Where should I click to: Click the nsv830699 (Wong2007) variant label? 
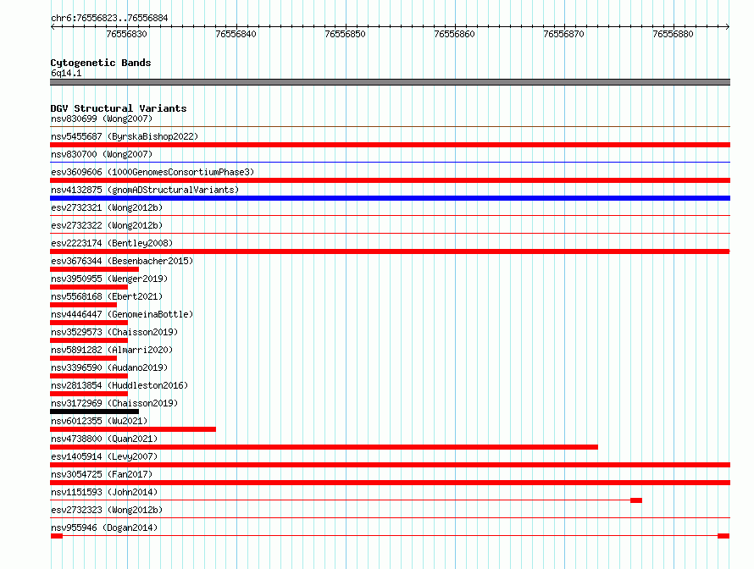coord(102,119)
